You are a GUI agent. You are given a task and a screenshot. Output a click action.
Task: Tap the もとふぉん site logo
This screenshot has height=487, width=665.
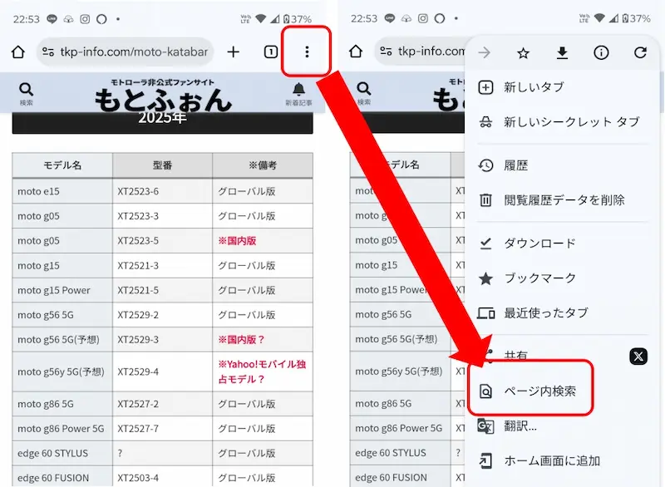click(x=163, y=96)
